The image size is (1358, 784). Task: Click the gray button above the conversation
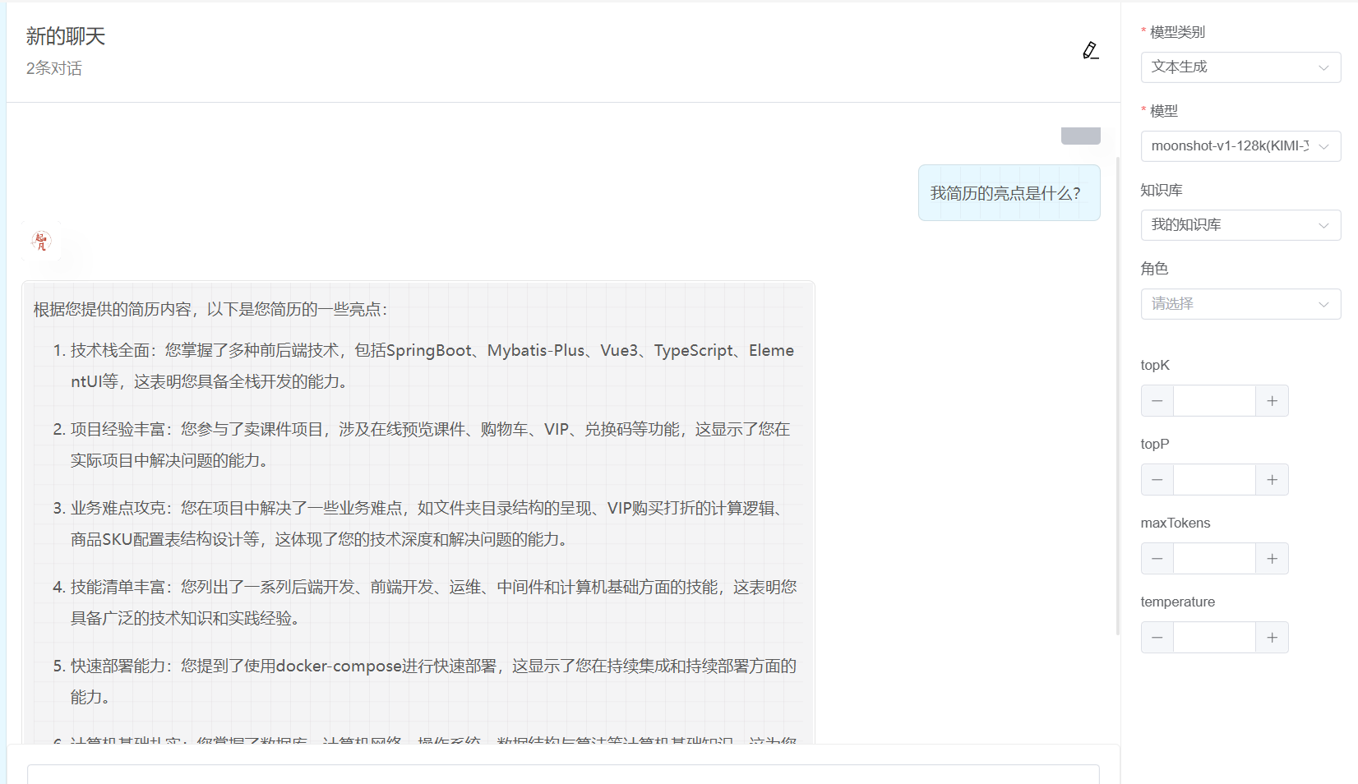click(1080, 136)
